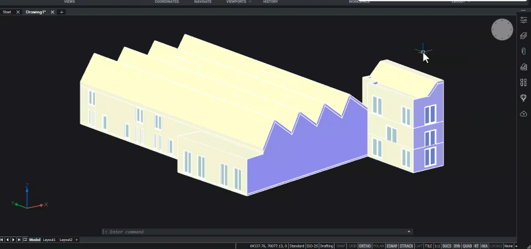The width and height of the screenshot is (531, 249).
Task: Toggle HKA hotkey assistant
Action: 485,246
